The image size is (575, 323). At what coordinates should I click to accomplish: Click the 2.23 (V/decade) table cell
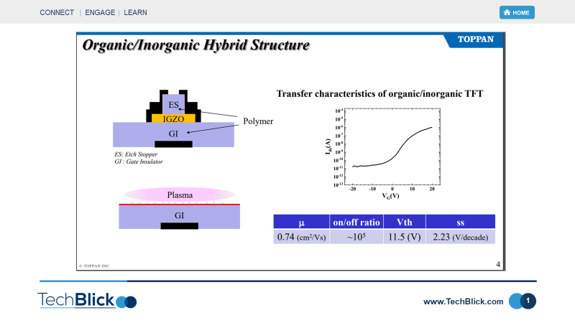(x=461, y=237)
